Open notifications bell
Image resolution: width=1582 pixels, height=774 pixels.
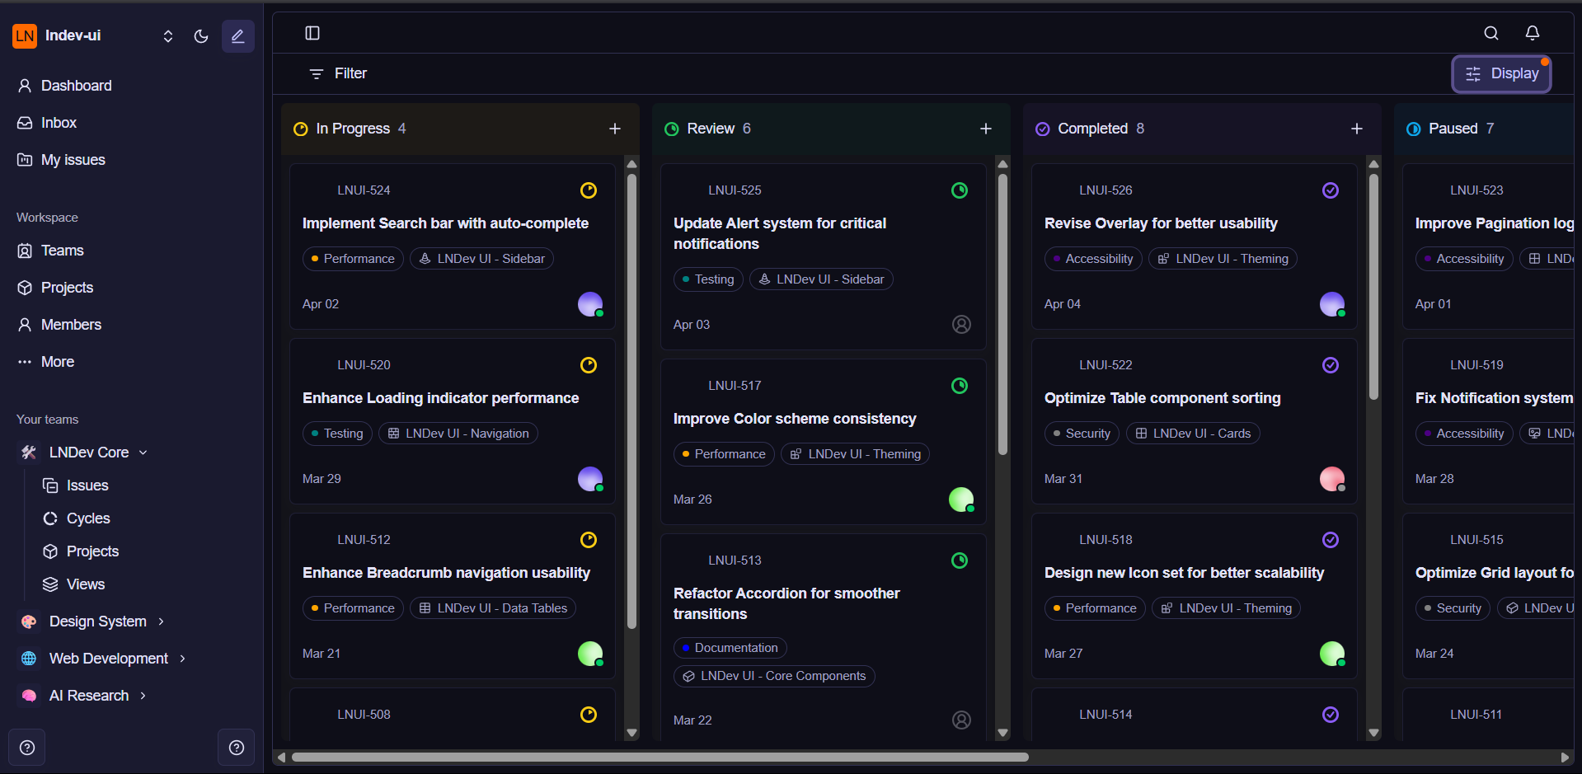tap(1532, 33)
